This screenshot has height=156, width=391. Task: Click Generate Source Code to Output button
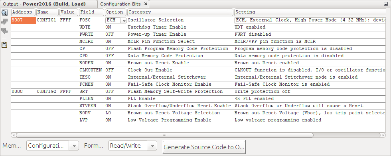pyautogui.click(x=204, y=147)
